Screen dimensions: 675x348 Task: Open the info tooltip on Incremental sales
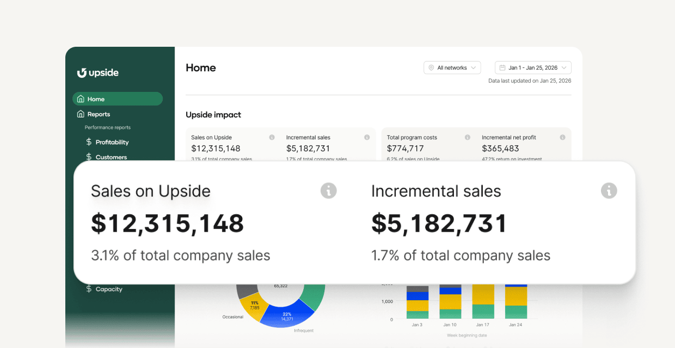(x=609, y=191)
